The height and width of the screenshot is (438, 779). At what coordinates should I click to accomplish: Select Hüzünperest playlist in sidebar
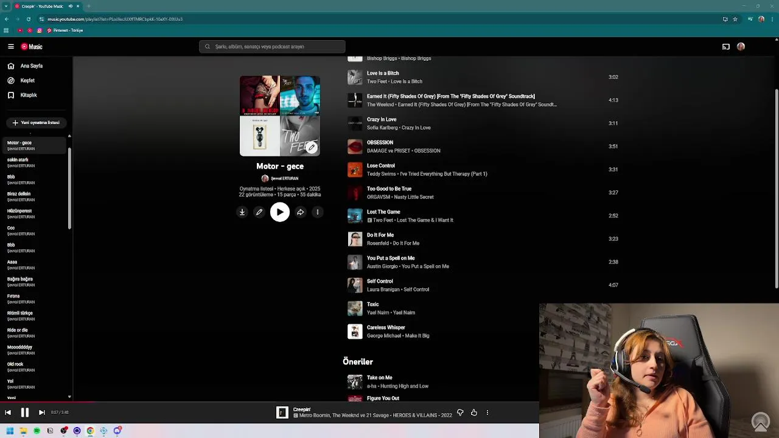coord(35,214)
